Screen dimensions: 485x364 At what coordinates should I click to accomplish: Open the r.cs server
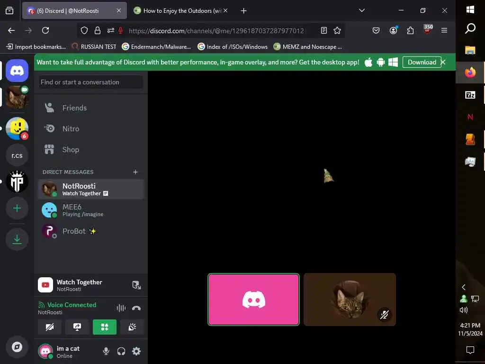coord(17,155)
